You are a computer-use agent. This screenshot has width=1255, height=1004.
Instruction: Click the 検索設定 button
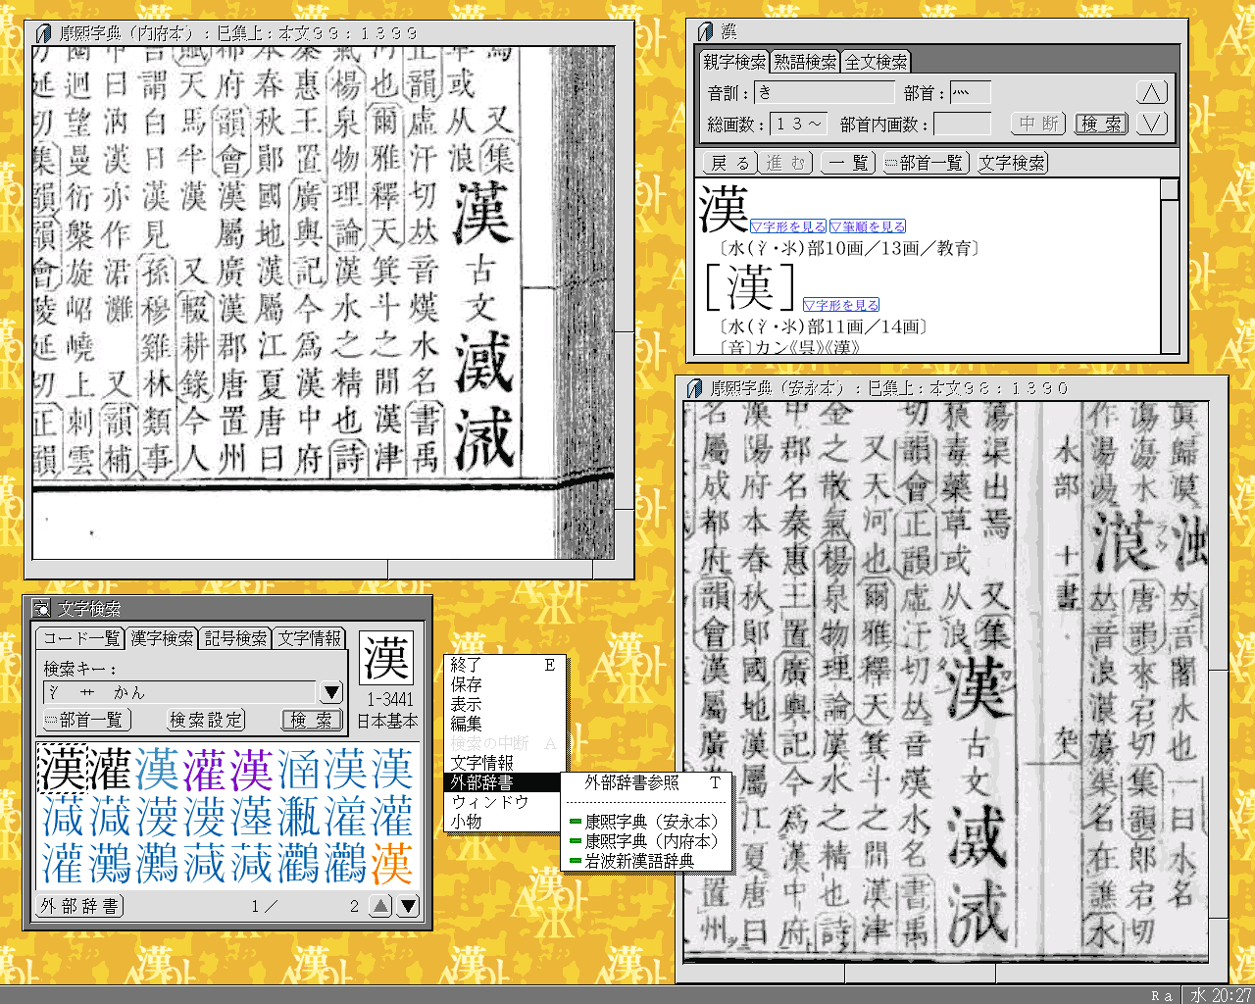[x=205, y=720]
